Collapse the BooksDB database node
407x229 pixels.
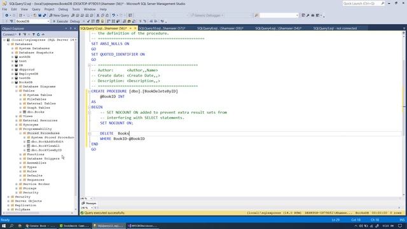(x=13, y=82)
